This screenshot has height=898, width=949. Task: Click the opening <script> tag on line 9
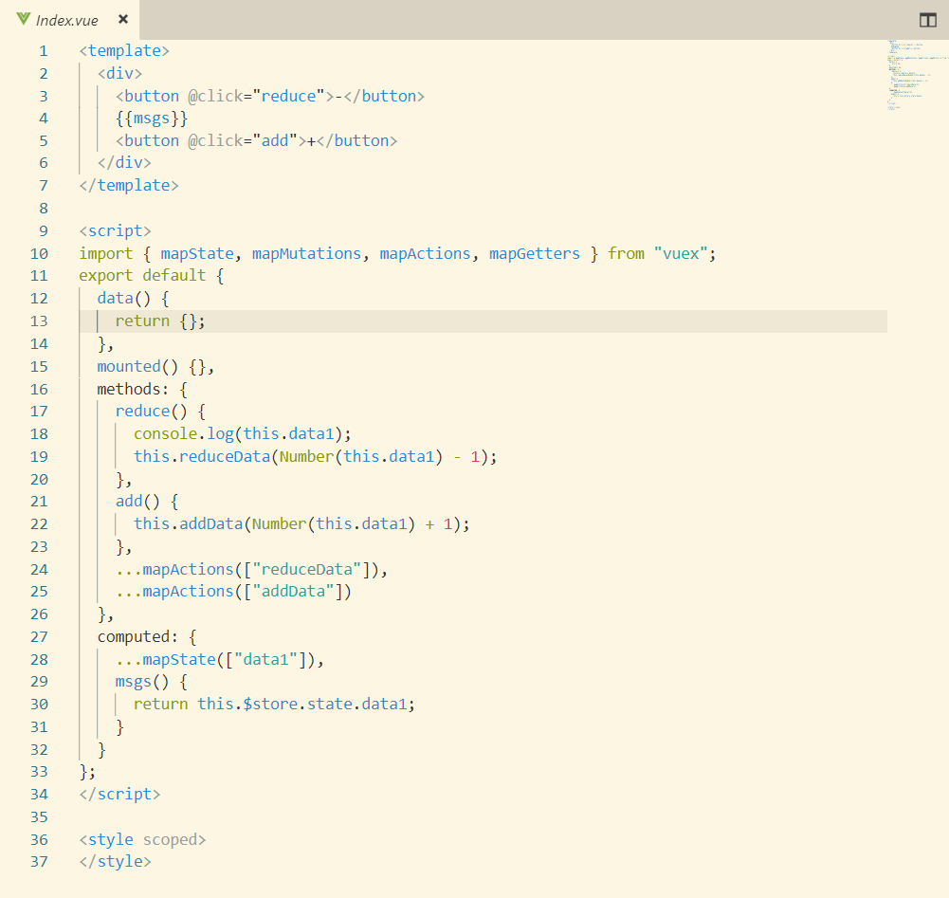tap(115, 231)
